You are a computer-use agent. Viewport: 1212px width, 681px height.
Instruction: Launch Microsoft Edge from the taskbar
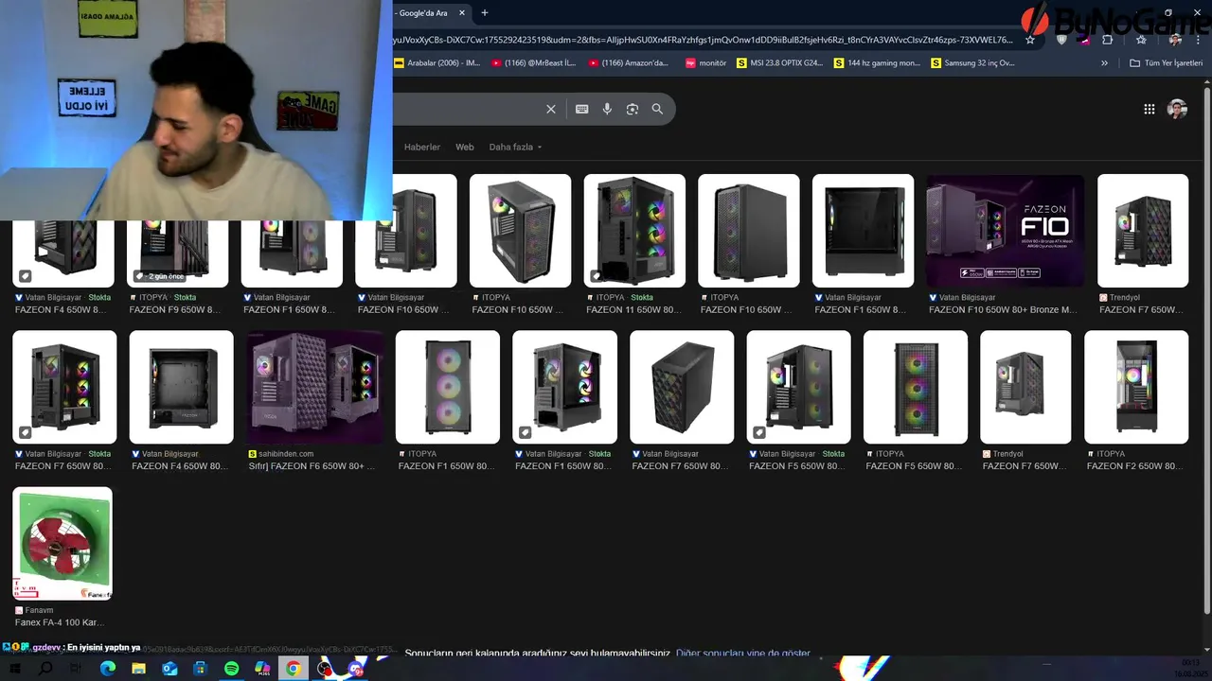pos(107,669)
